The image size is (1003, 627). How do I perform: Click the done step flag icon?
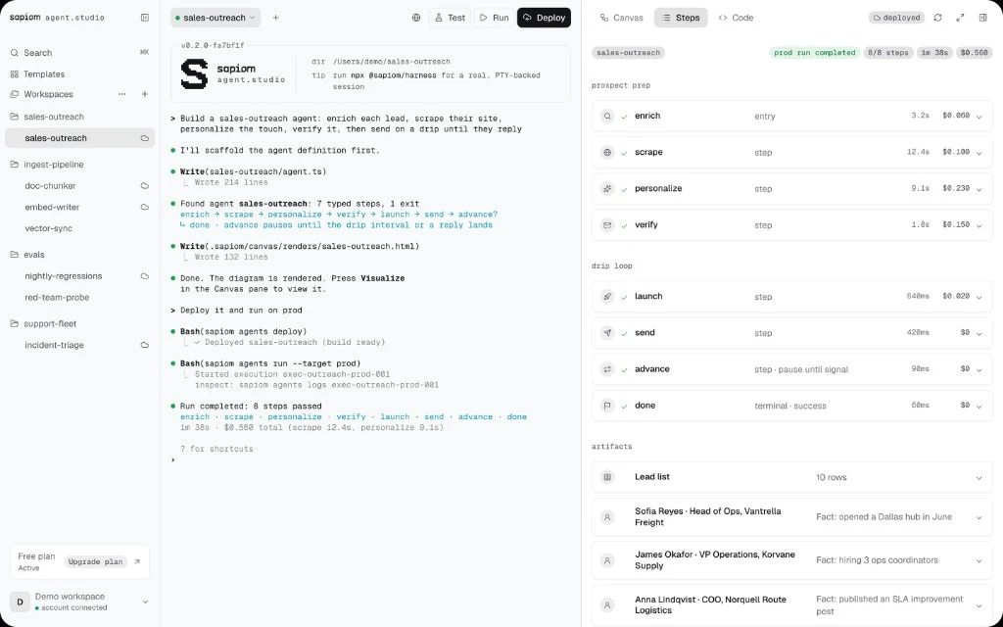pos(607,406)
